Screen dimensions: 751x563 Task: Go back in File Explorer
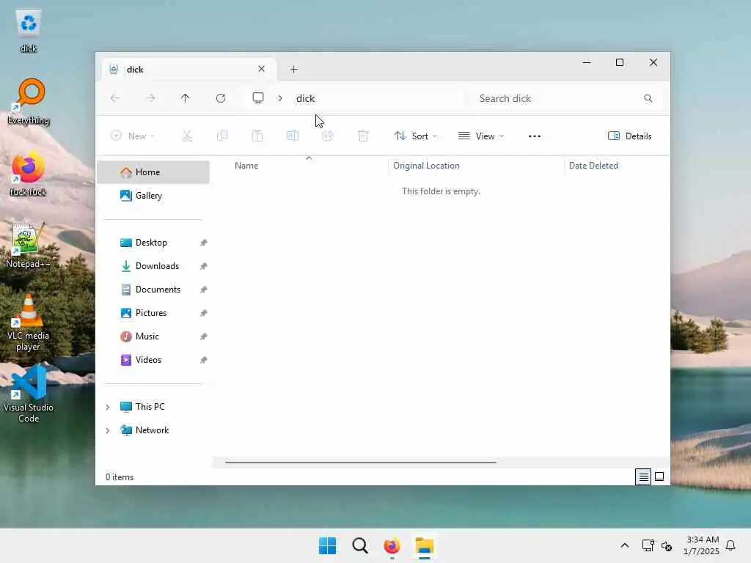[x=115, y=98]
